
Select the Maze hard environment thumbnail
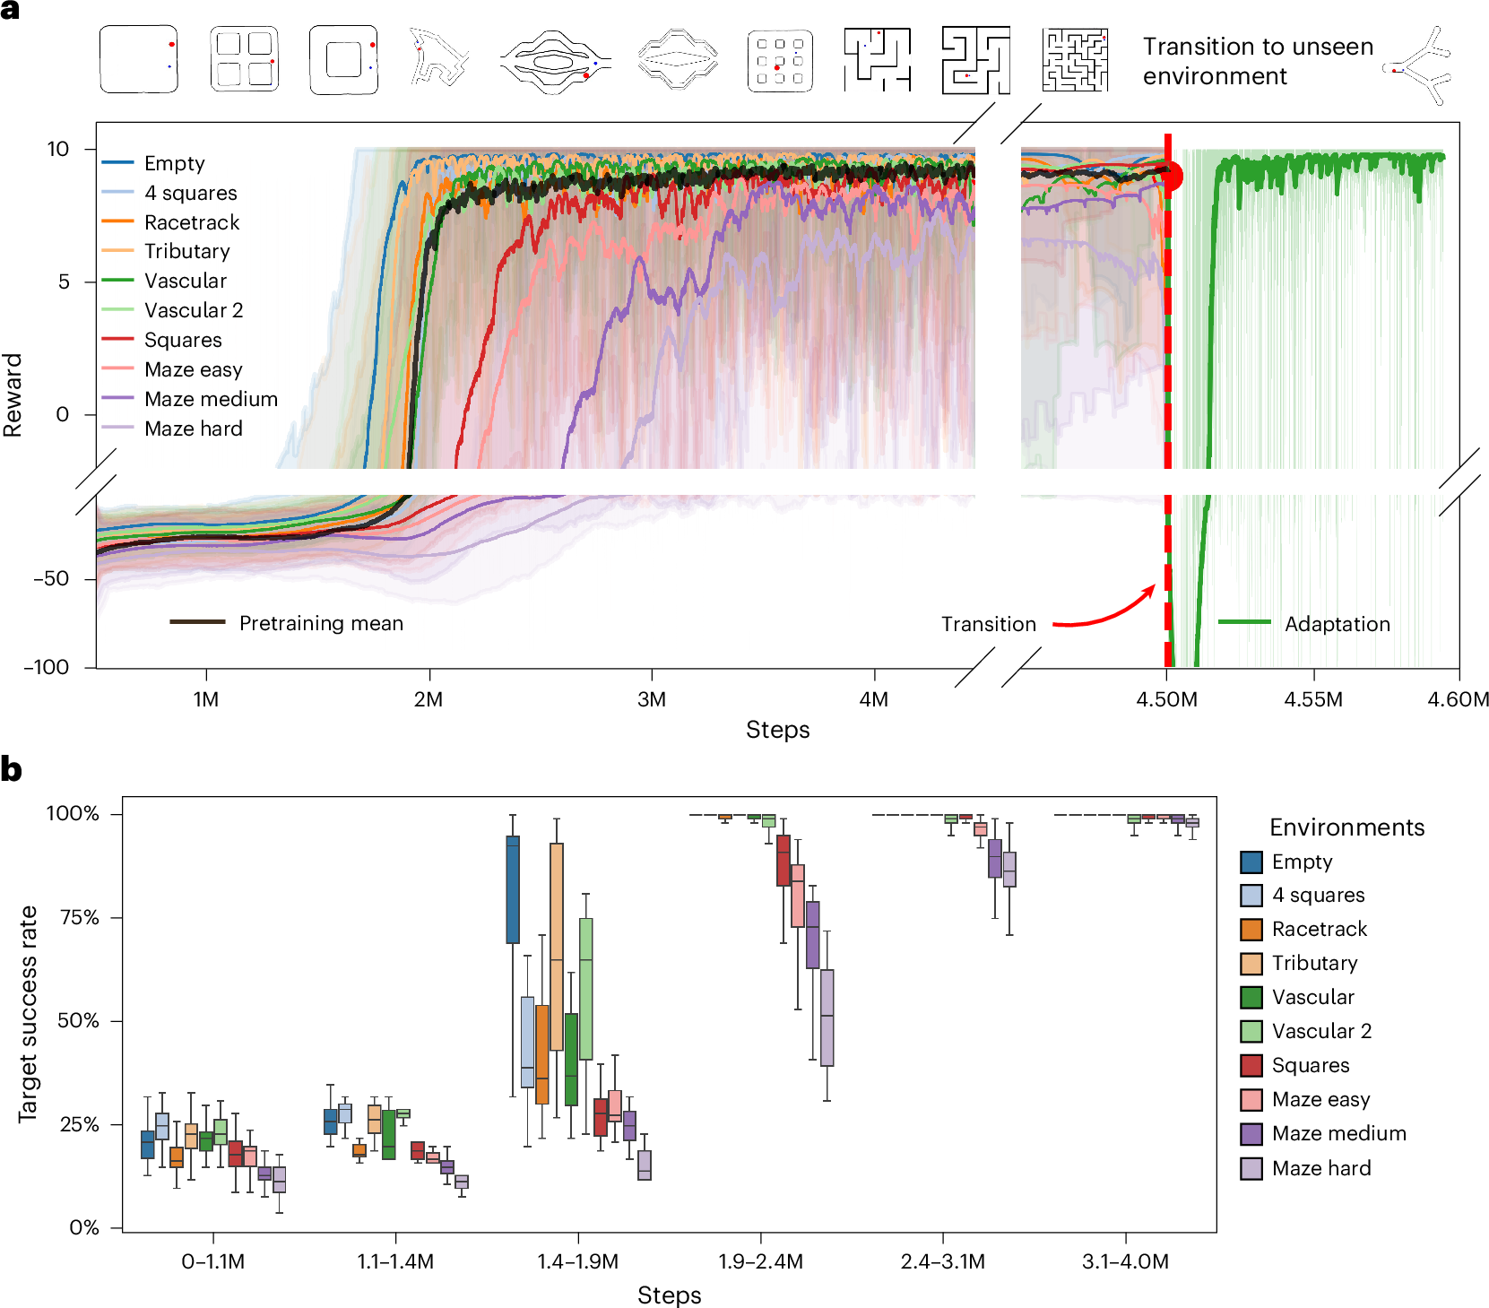[x=1075, y=61]
